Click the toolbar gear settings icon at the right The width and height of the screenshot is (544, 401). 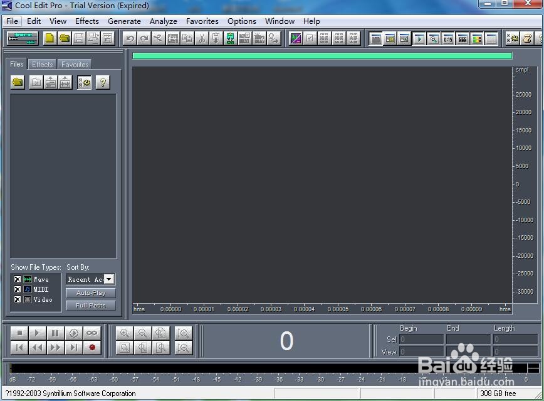tap(513, 38)
